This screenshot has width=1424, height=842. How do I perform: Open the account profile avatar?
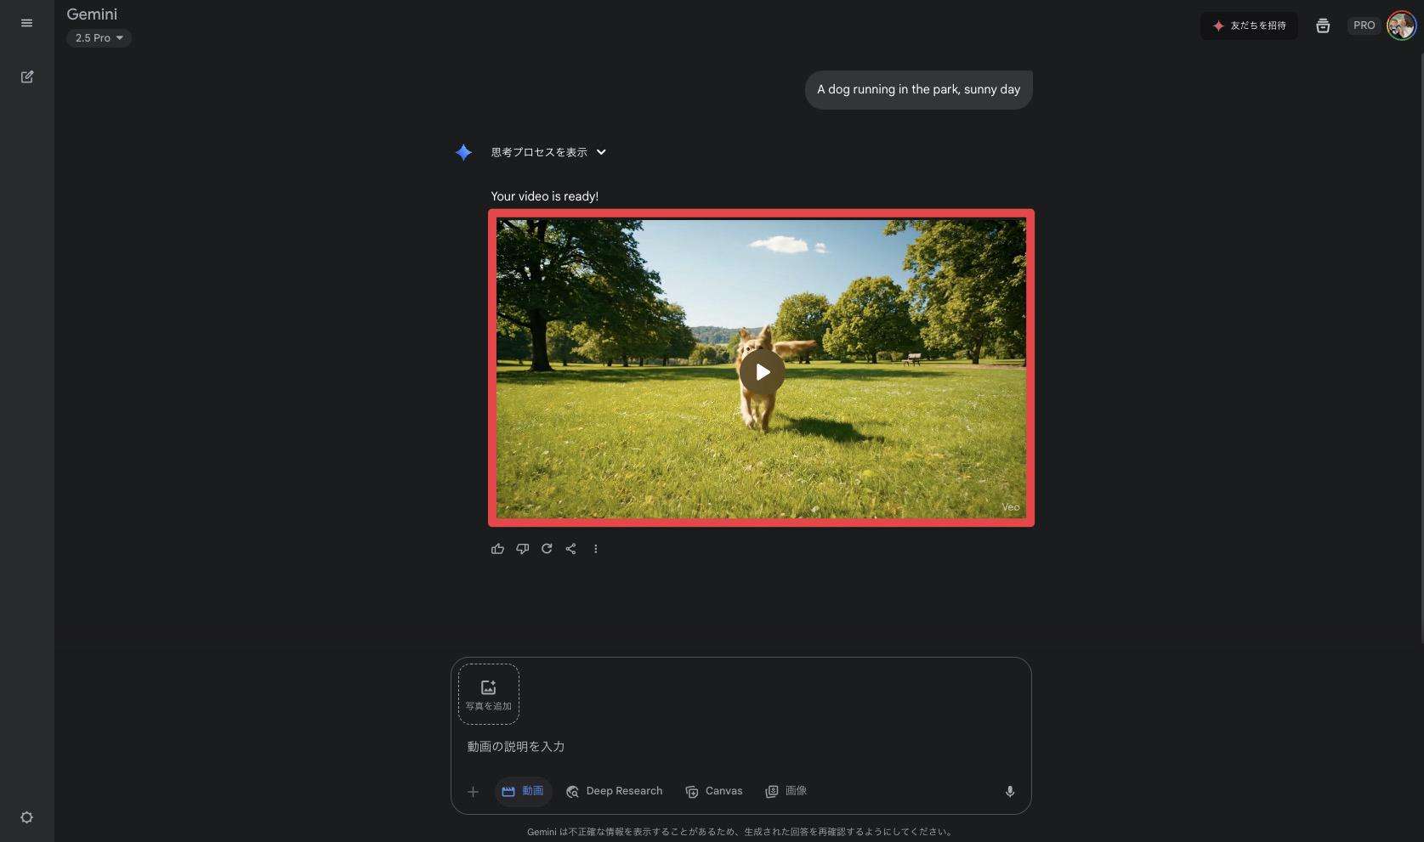(x=1401, y=25)
